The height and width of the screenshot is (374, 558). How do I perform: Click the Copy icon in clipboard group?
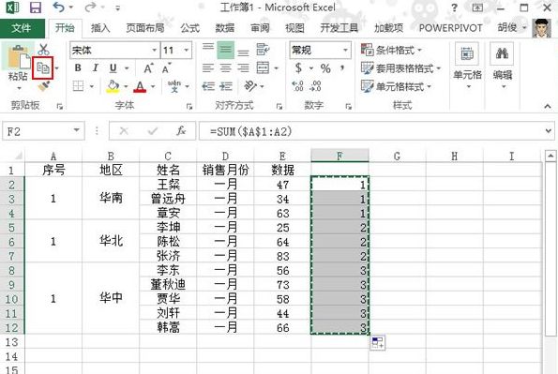click(43, 67)
